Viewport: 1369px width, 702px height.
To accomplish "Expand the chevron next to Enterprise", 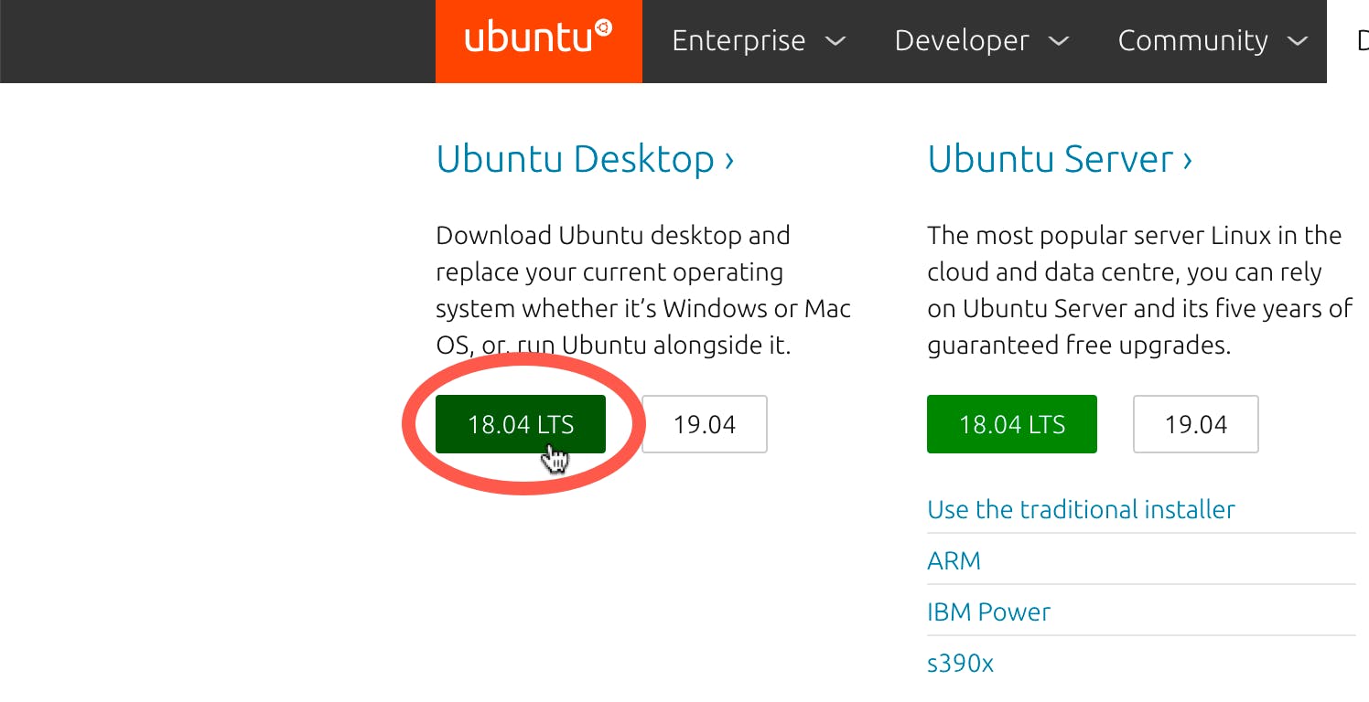I will pos(835,41).
